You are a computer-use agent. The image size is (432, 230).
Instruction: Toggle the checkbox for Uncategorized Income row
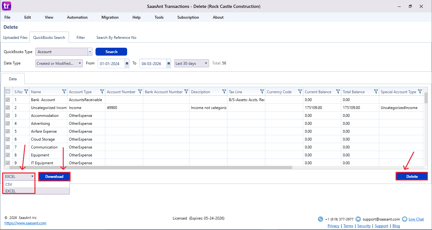pyautogui.click(x=8, y=108)
